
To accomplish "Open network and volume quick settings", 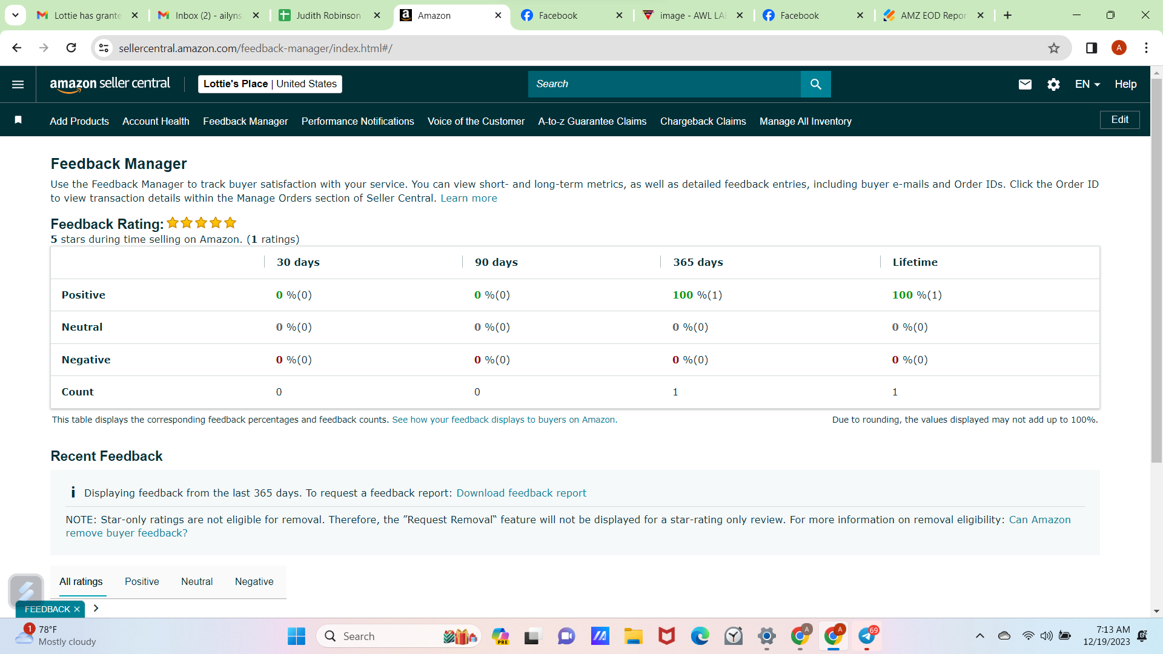I will 1046,636.
